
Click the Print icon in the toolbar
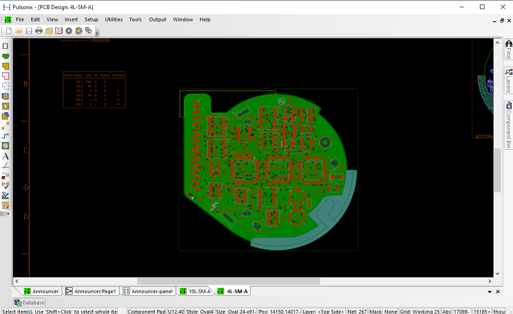click(x=39, y=31)
